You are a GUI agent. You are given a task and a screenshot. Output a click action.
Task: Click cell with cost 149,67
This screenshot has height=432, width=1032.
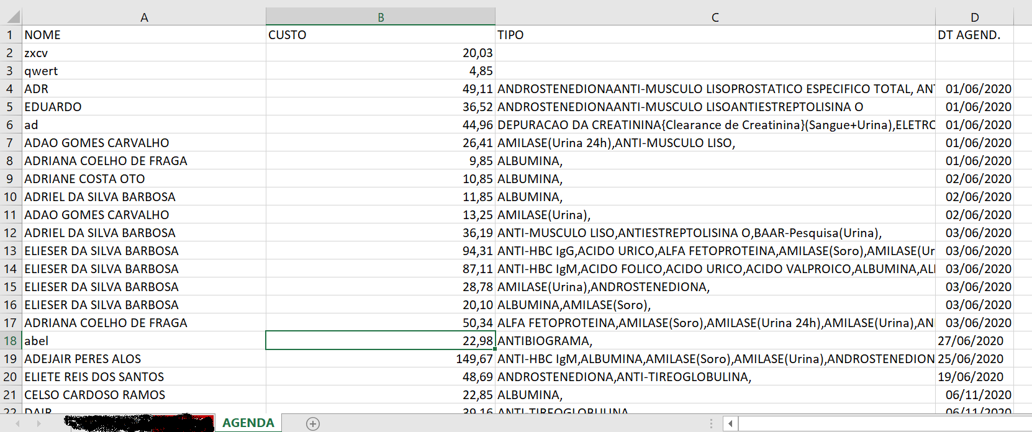point(381,359)
